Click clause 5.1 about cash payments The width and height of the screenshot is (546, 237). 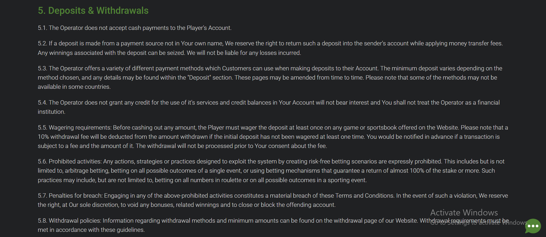134,28
